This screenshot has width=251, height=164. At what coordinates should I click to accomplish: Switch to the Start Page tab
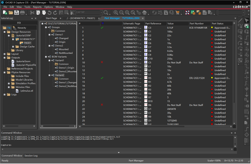(51, 18)
